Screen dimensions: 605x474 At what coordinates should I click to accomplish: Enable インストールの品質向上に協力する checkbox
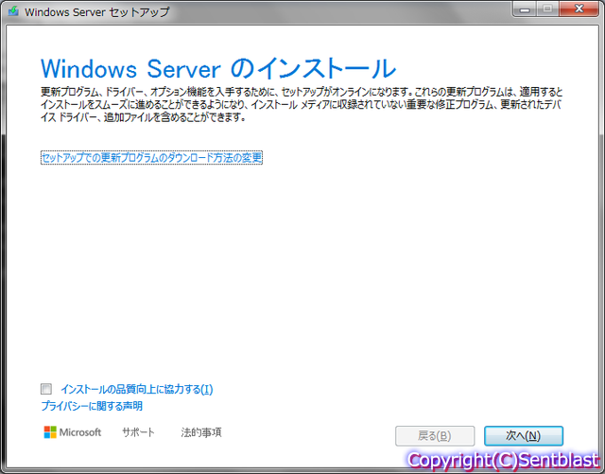pos(46,389)
